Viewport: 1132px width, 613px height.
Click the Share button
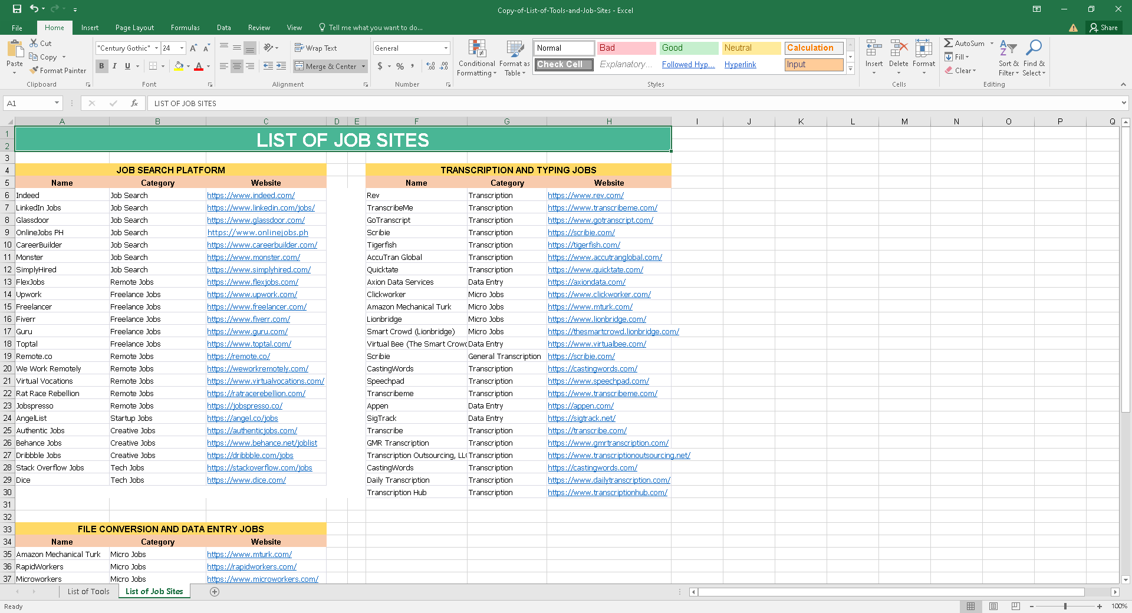click(1104, 28)
